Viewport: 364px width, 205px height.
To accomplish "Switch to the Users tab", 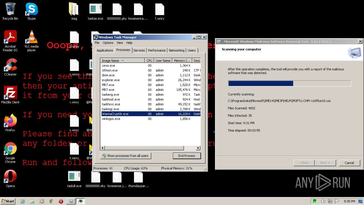I will 191,50.
